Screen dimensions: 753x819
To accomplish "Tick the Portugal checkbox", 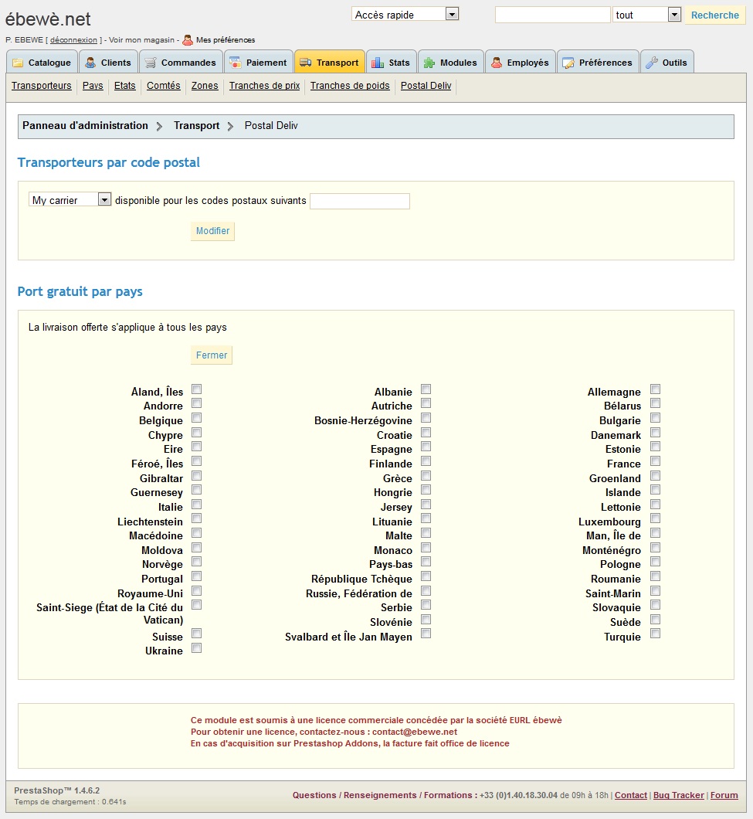I will click(x=196, y=576).
